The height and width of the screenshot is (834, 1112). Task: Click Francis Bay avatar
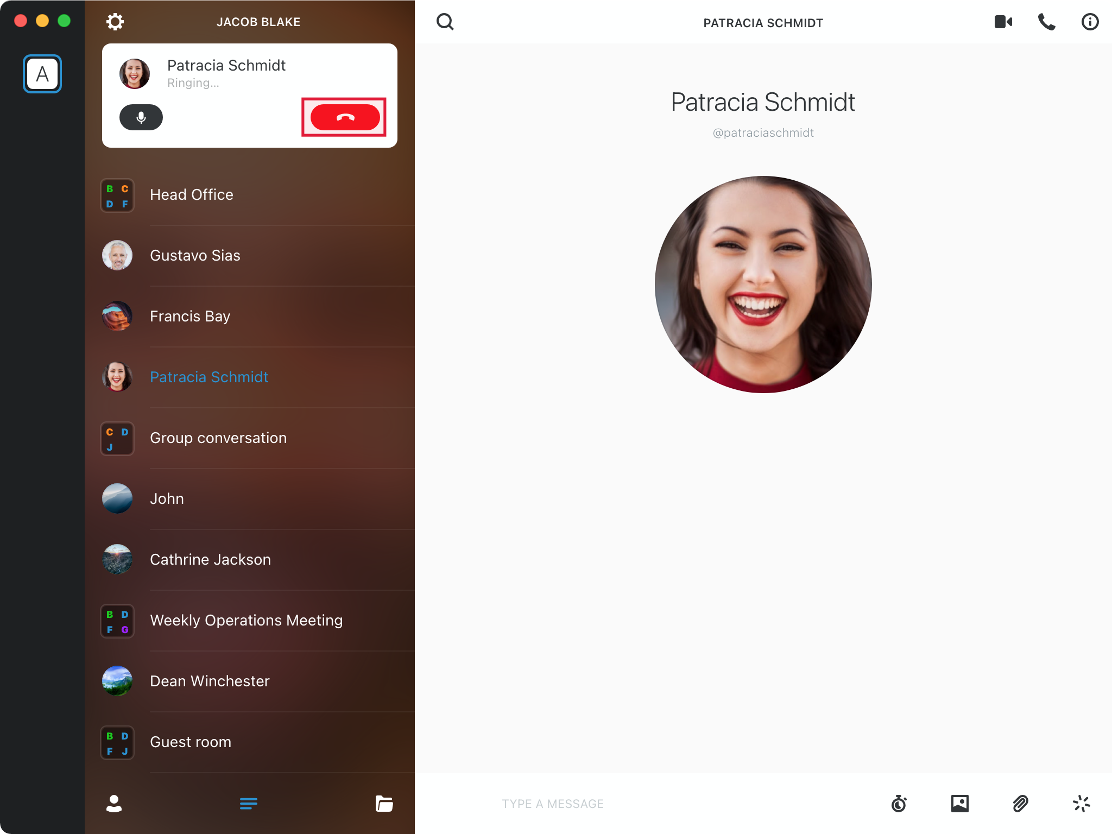pos(117,316)
